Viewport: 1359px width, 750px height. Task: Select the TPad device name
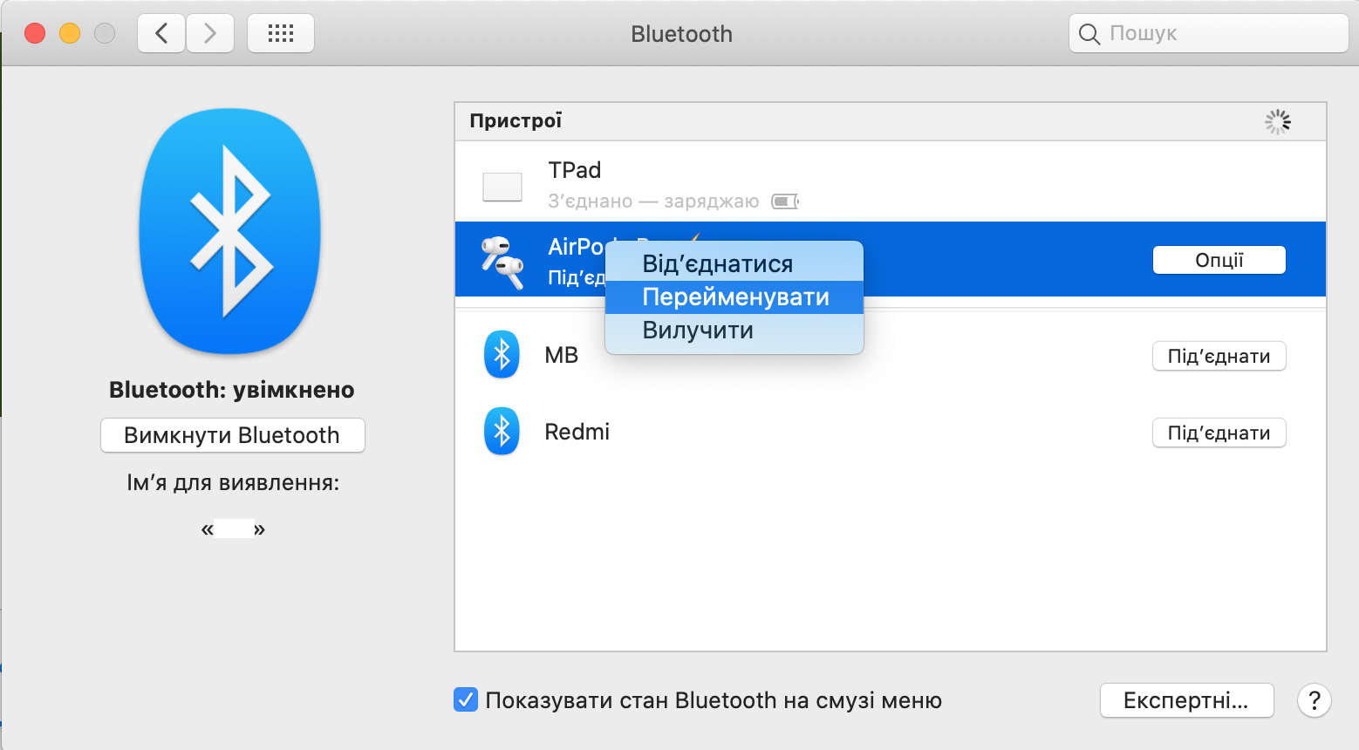tap(574, 170)
